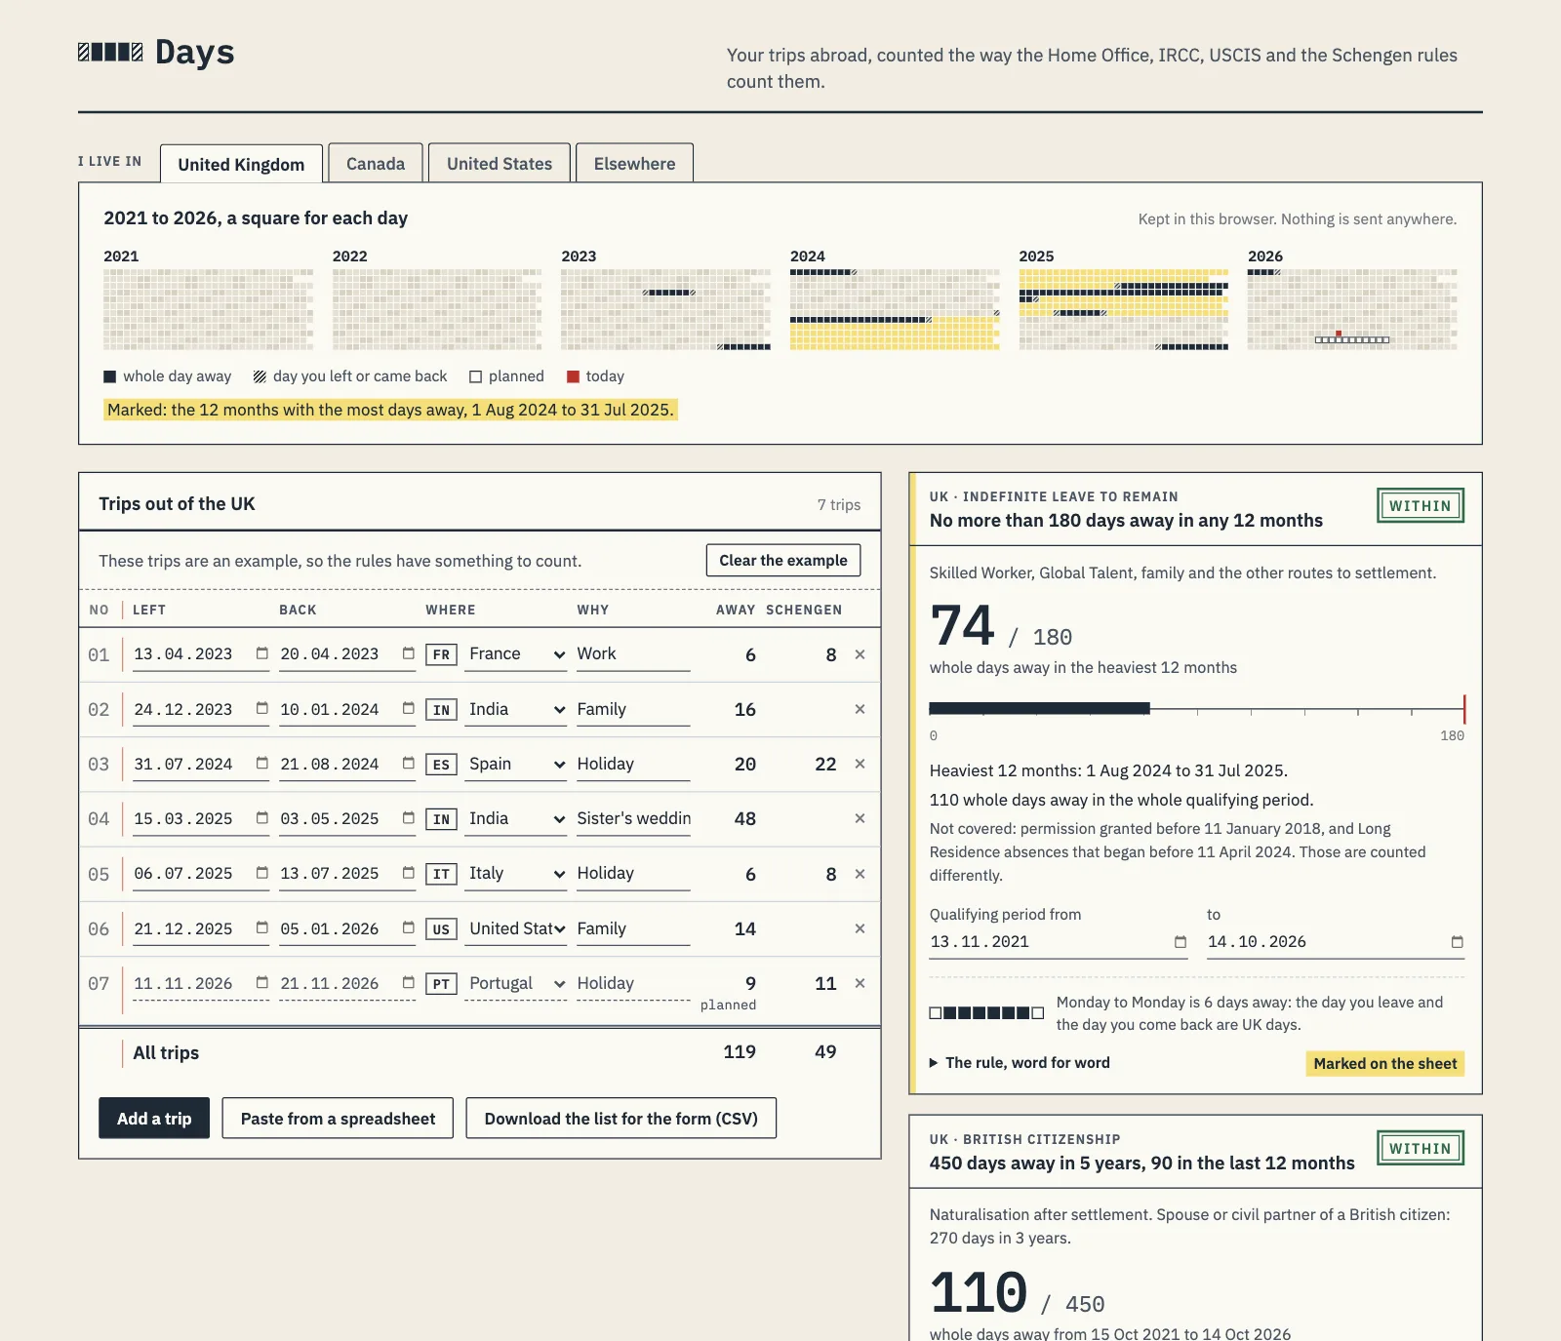
Task: Open country dropdown showing Spain
Action: pos(516,765)
